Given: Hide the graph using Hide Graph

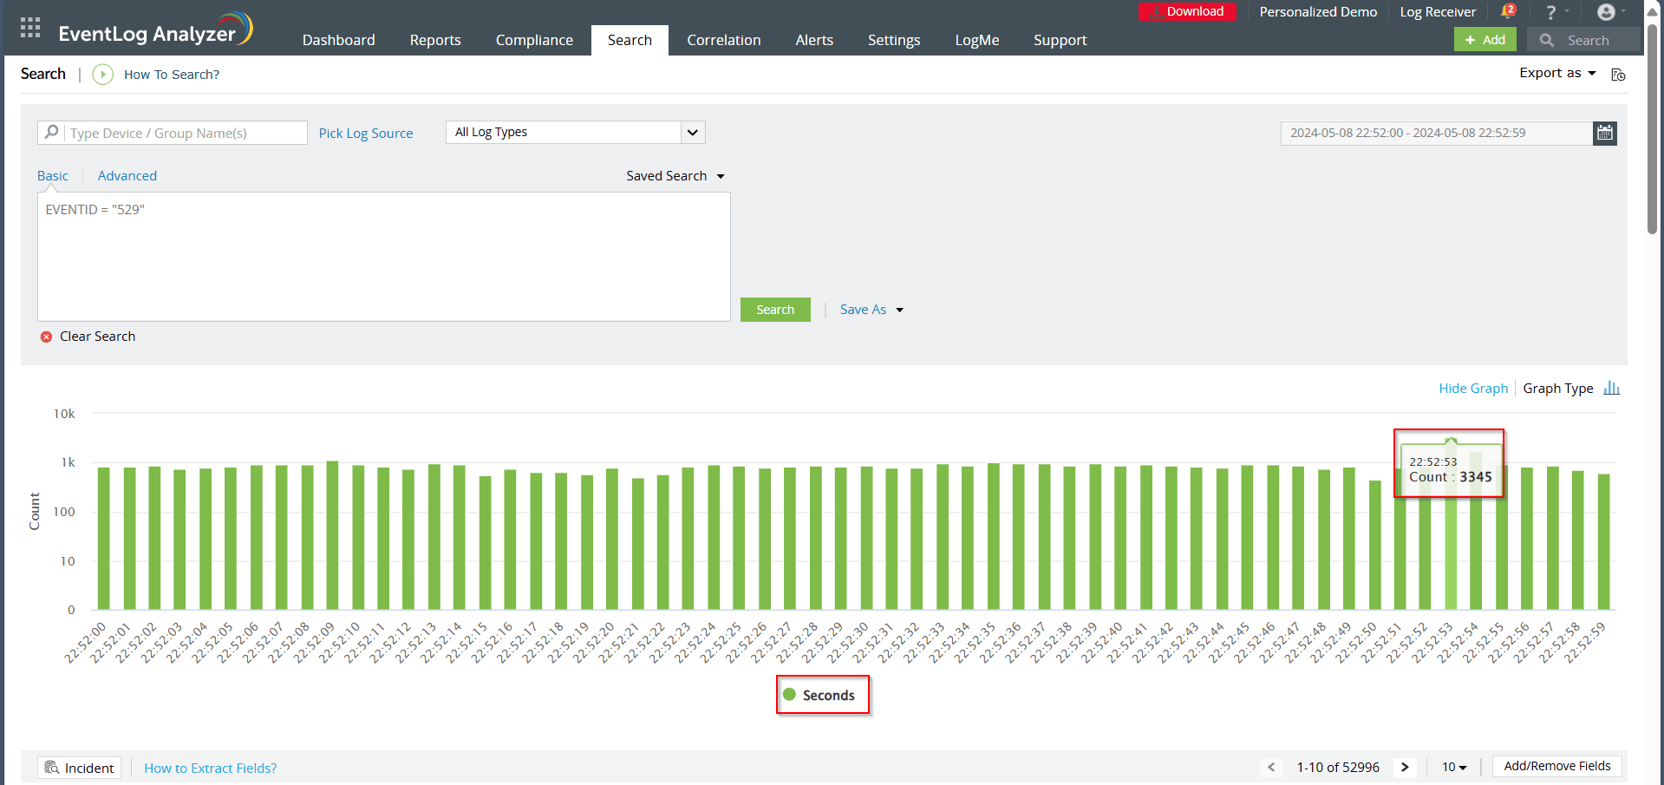Looking at the screenshot, I should click(1472, 389).
